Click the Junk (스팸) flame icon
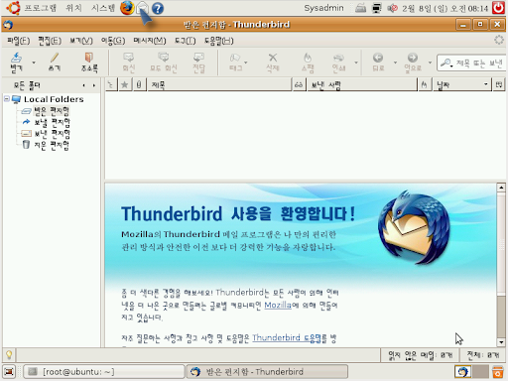The width and height of the screenshot is (508, 381). [308, 58]
